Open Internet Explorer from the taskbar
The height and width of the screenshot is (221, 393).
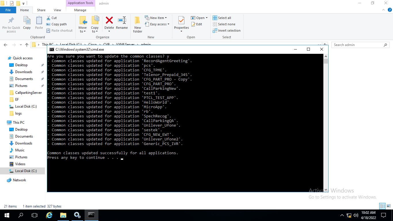coord(49,215)
